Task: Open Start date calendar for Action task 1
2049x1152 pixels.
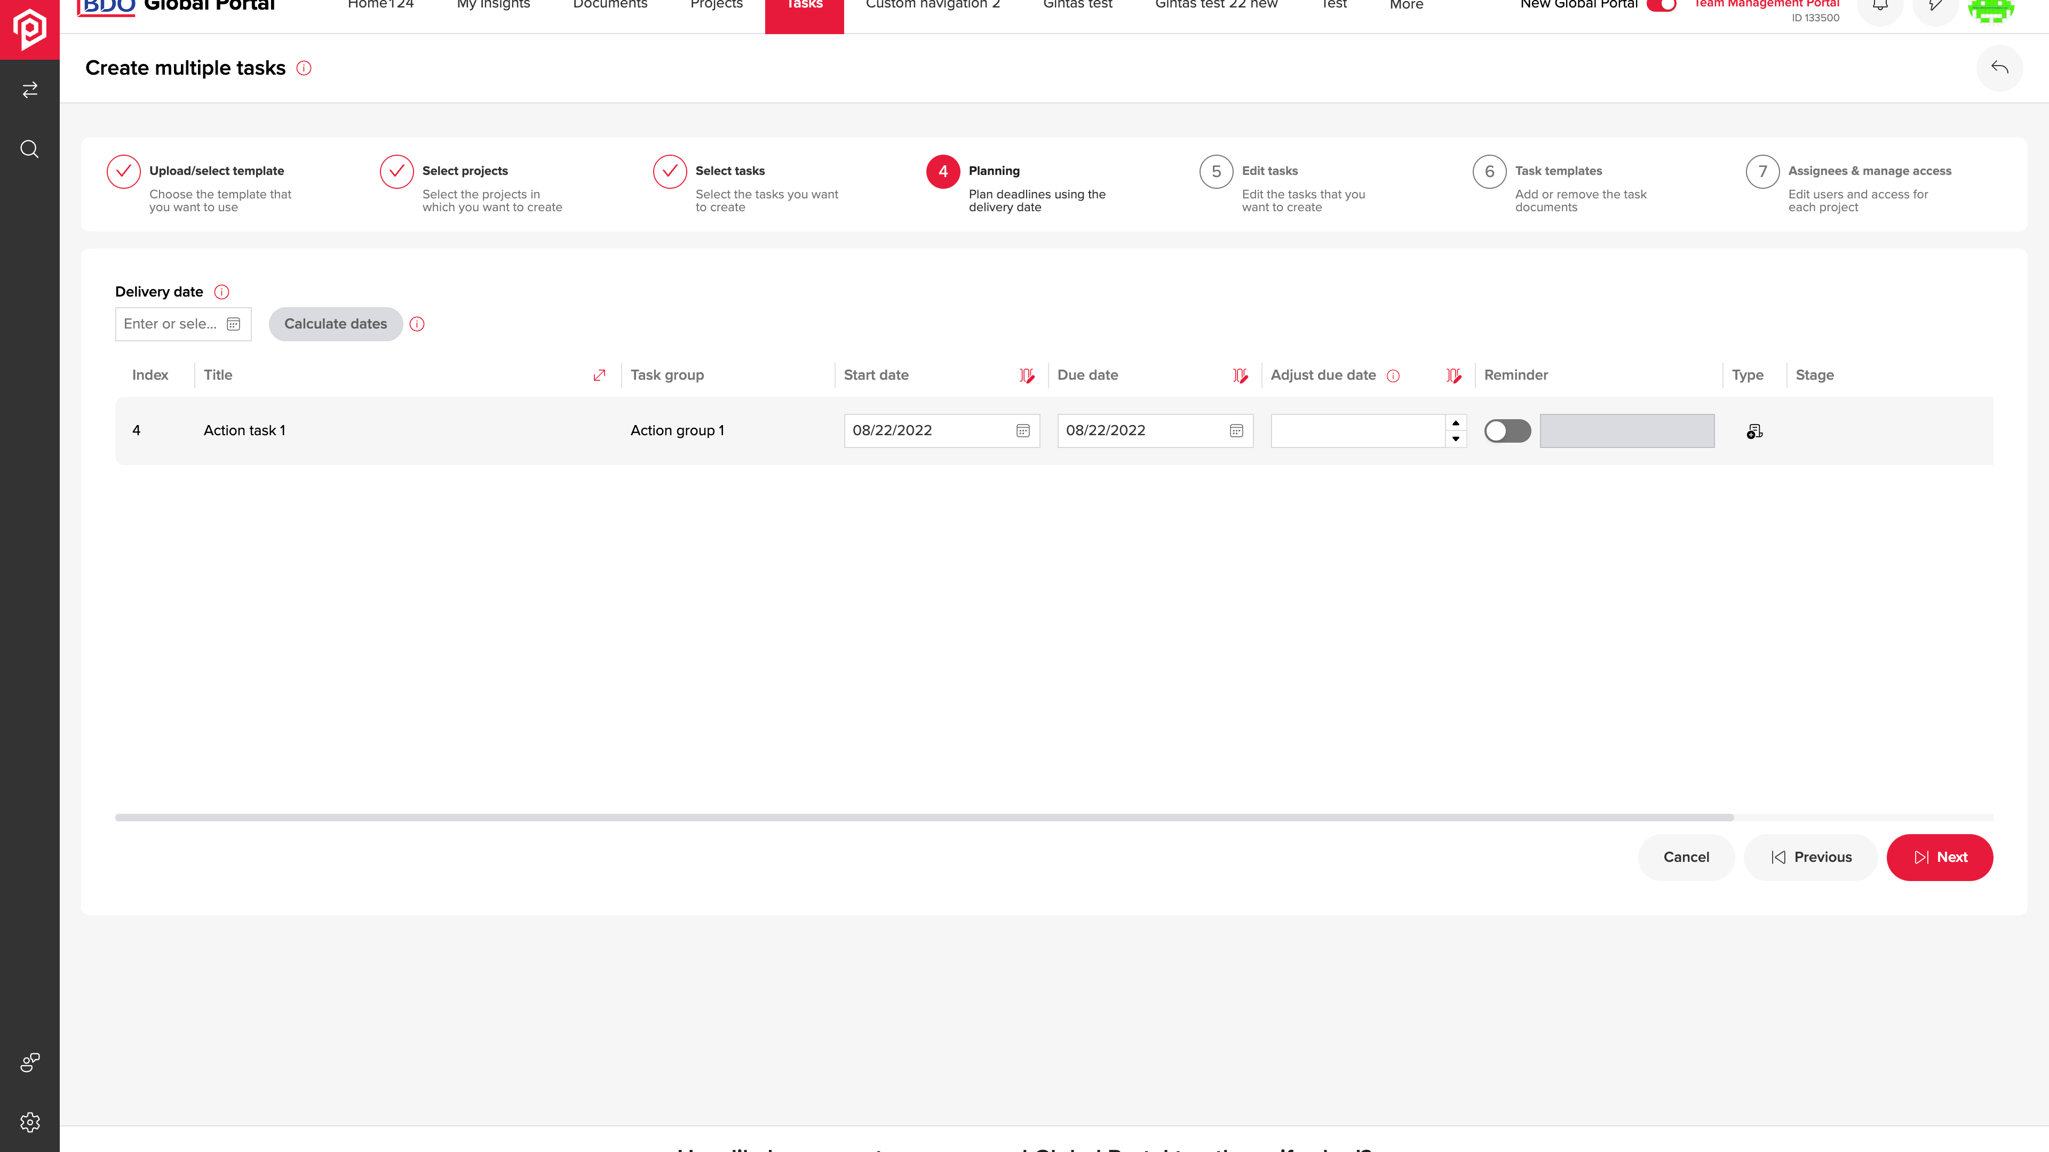Action: coord(1023,431)
